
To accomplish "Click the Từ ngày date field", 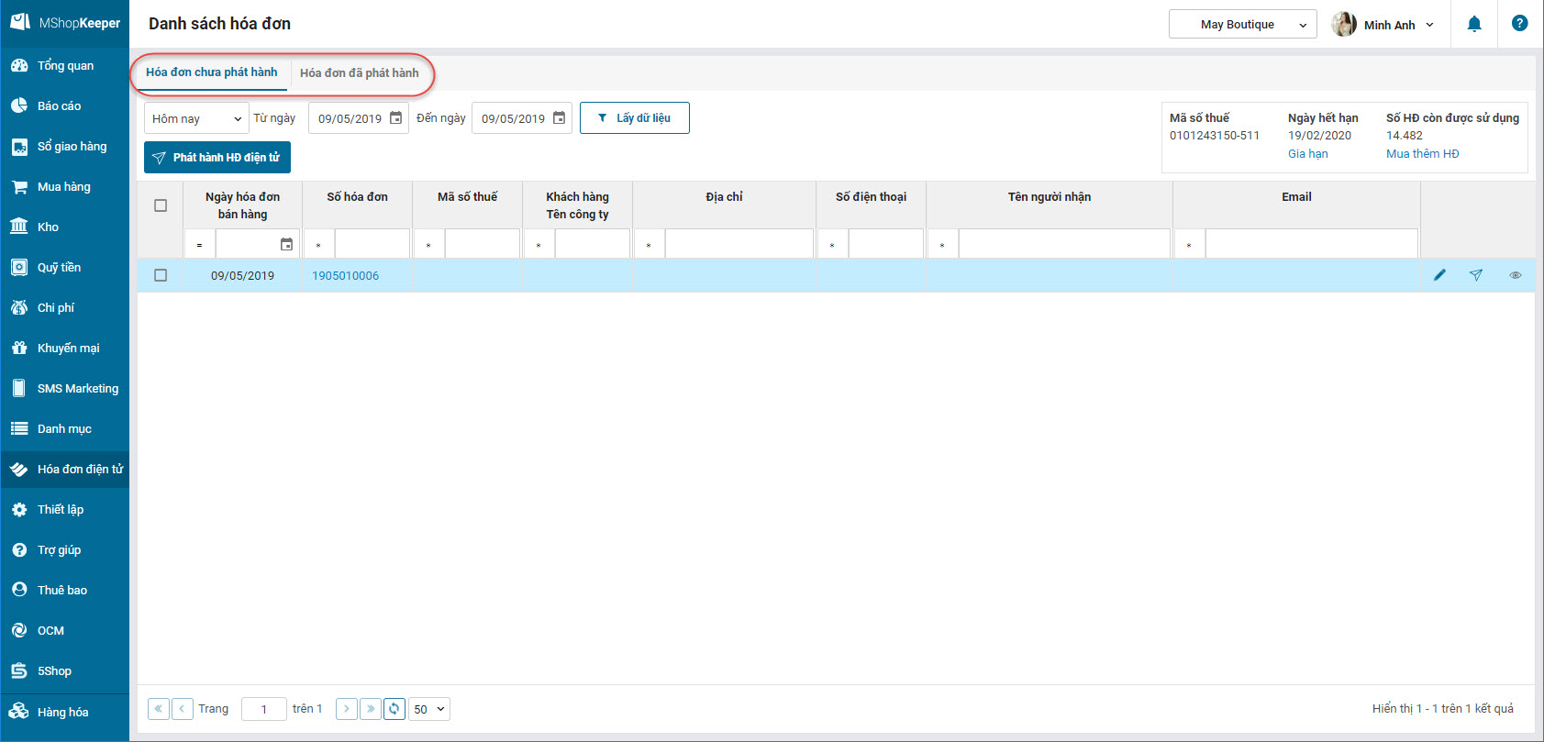I will coord(358,118).
